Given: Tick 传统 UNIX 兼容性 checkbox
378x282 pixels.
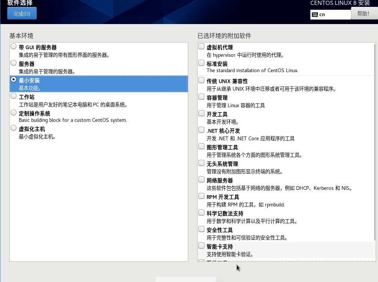Looking at the screenshot, I should 202,80.
